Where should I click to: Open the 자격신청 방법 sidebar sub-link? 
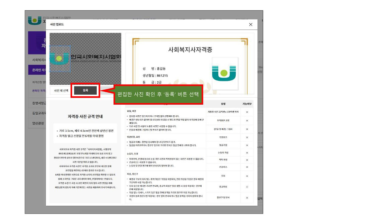(x=39, y=82)
